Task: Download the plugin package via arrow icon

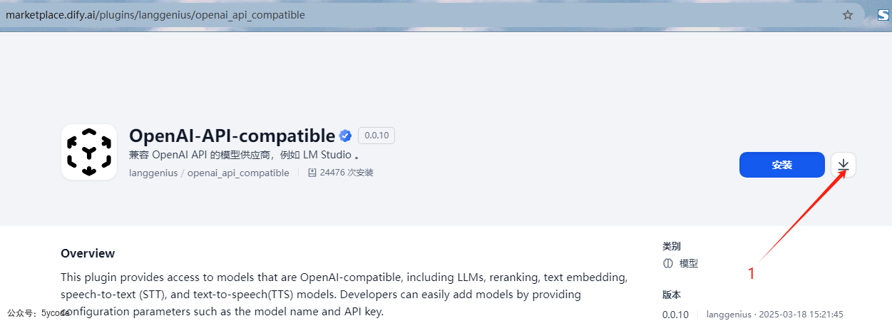Action: coord(844,165)
